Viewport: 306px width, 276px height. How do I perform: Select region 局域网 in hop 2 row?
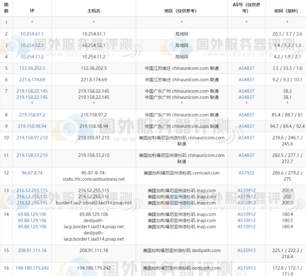[x=182, y=34]
